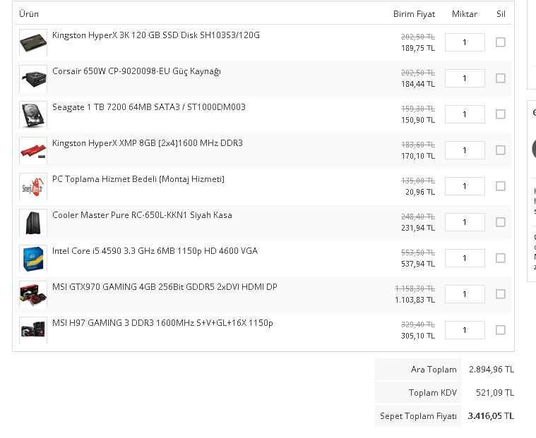Viewport: 536px width, 438px height.
Task: Mark MSI GTX970 row for deletion
Action: pyautogui.click(x=501, y=294)
